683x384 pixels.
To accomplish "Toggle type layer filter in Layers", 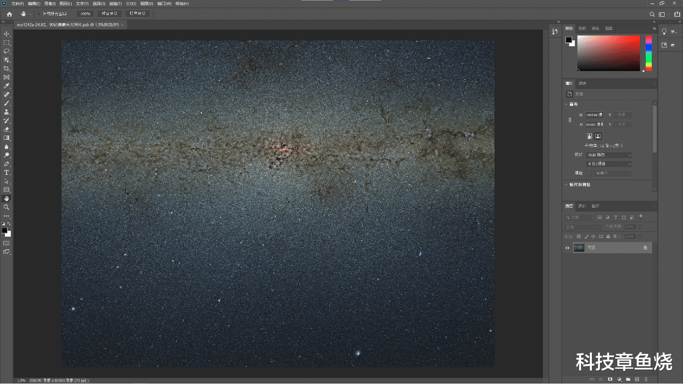I will coord(615,217).
